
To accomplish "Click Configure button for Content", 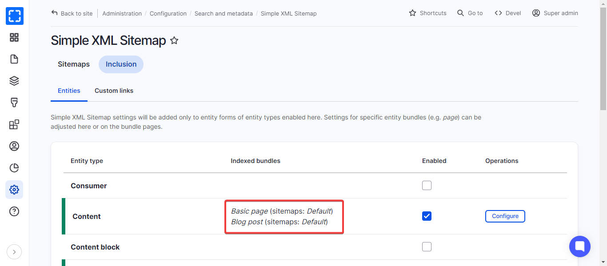I will click(x=505, y=216).
